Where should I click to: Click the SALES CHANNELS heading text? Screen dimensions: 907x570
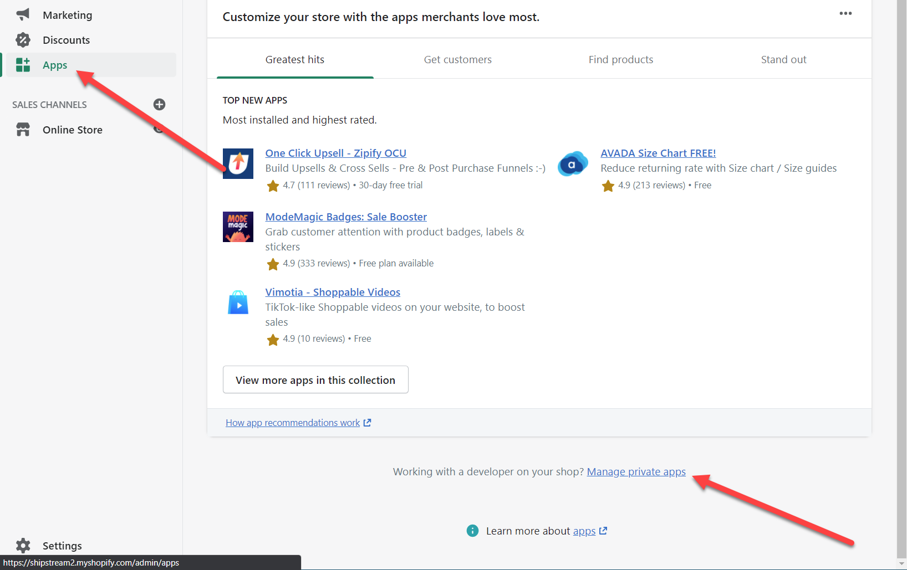point(49,105)
